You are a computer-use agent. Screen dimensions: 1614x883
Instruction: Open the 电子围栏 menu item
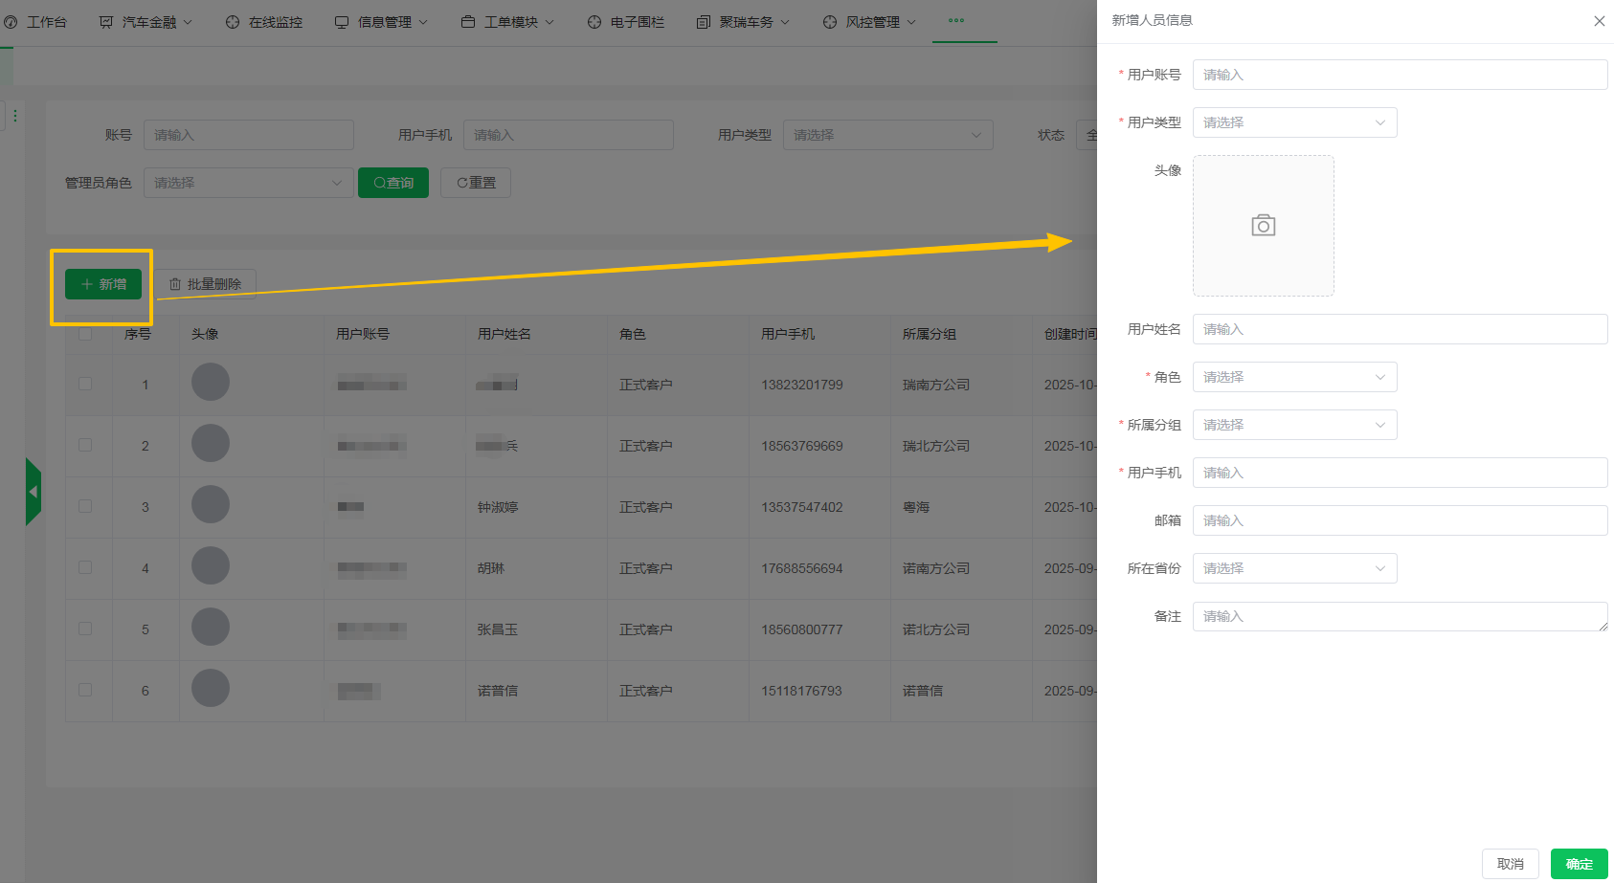pos(626,22)
